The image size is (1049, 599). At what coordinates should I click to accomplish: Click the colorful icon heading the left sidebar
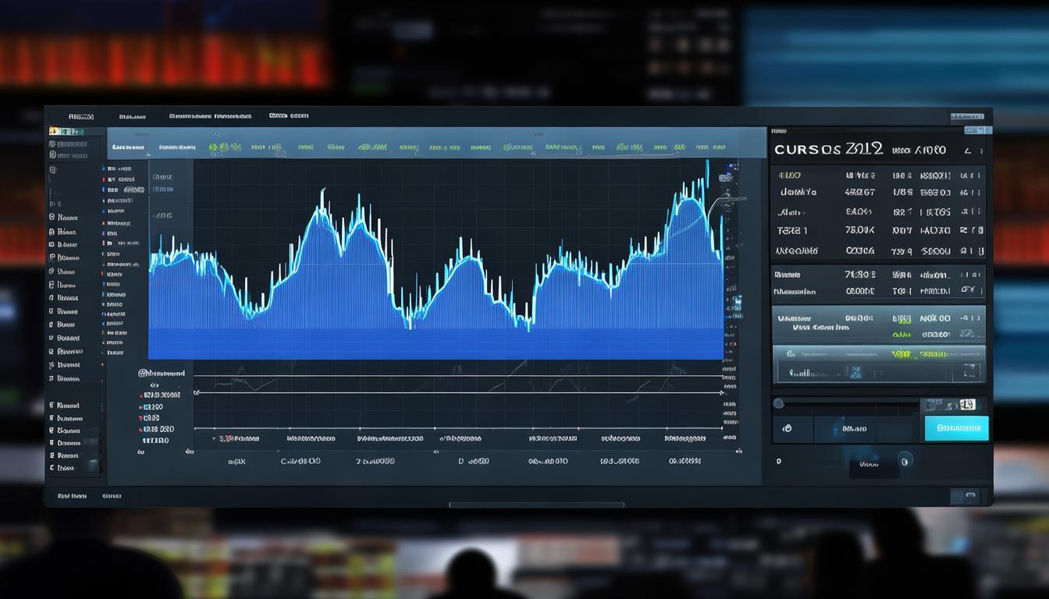[53, 132]
